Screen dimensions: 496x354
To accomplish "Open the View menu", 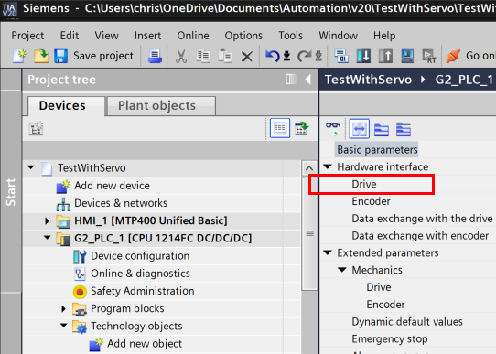I will click(106, 36).
